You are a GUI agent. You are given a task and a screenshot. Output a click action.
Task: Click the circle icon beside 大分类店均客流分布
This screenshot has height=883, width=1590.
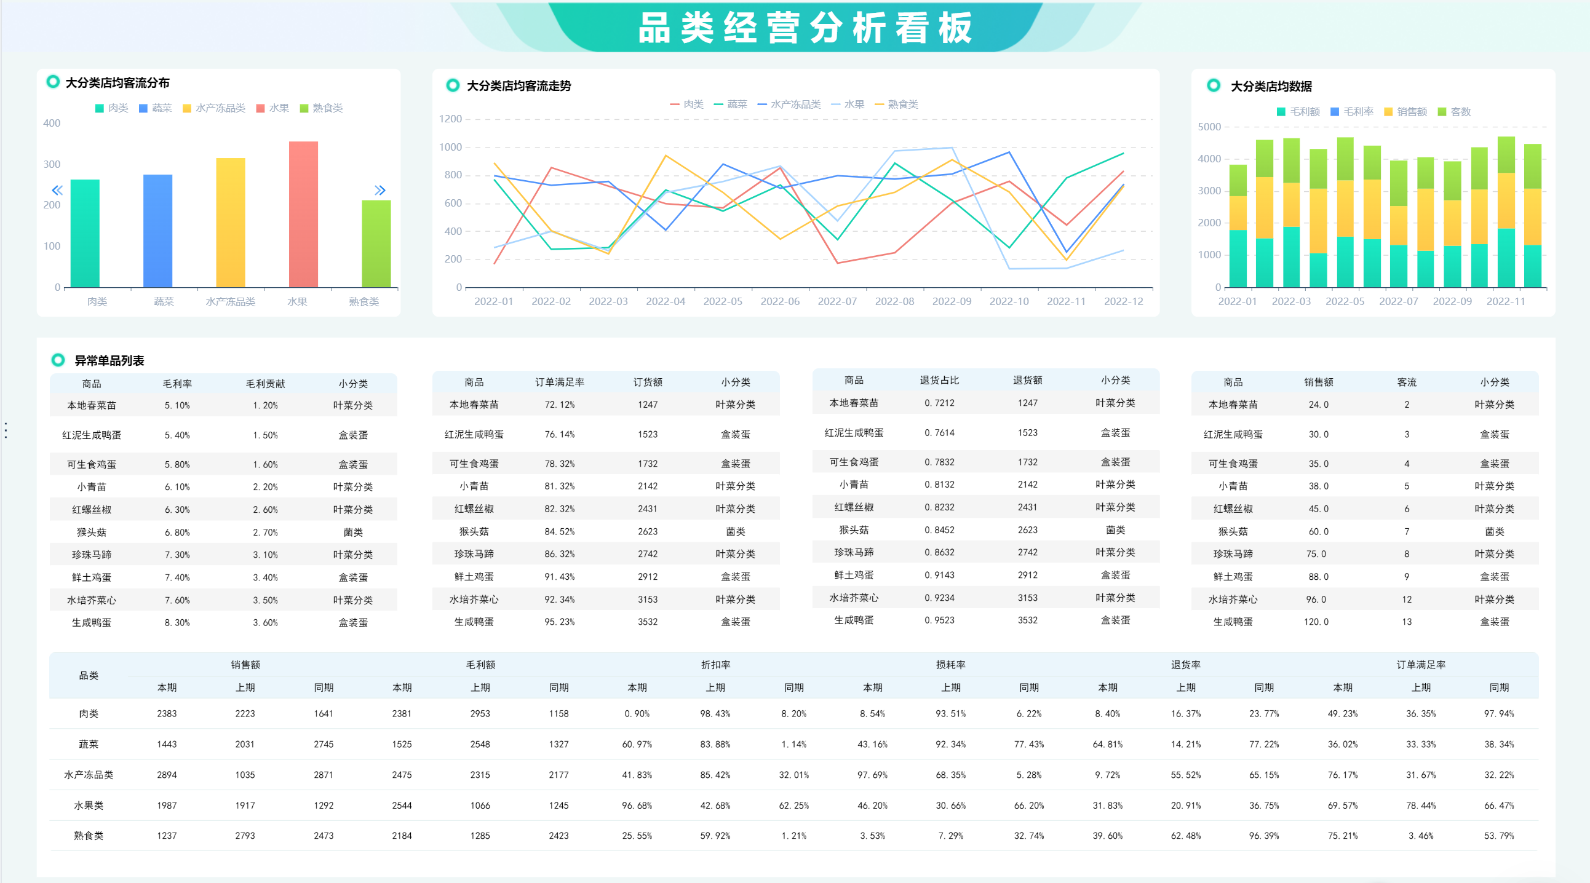coord(53,81)
